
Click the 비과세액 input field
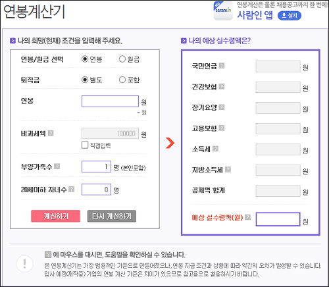click(110, 134)
